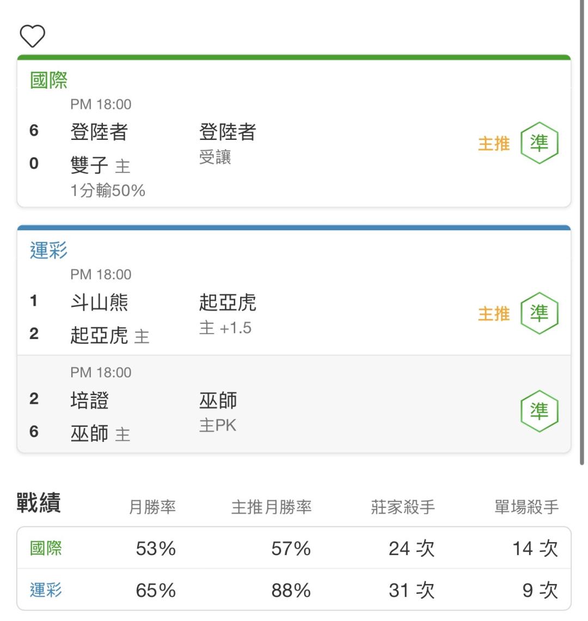
Task: Open the 國際 section header
Action: point(49,81)
